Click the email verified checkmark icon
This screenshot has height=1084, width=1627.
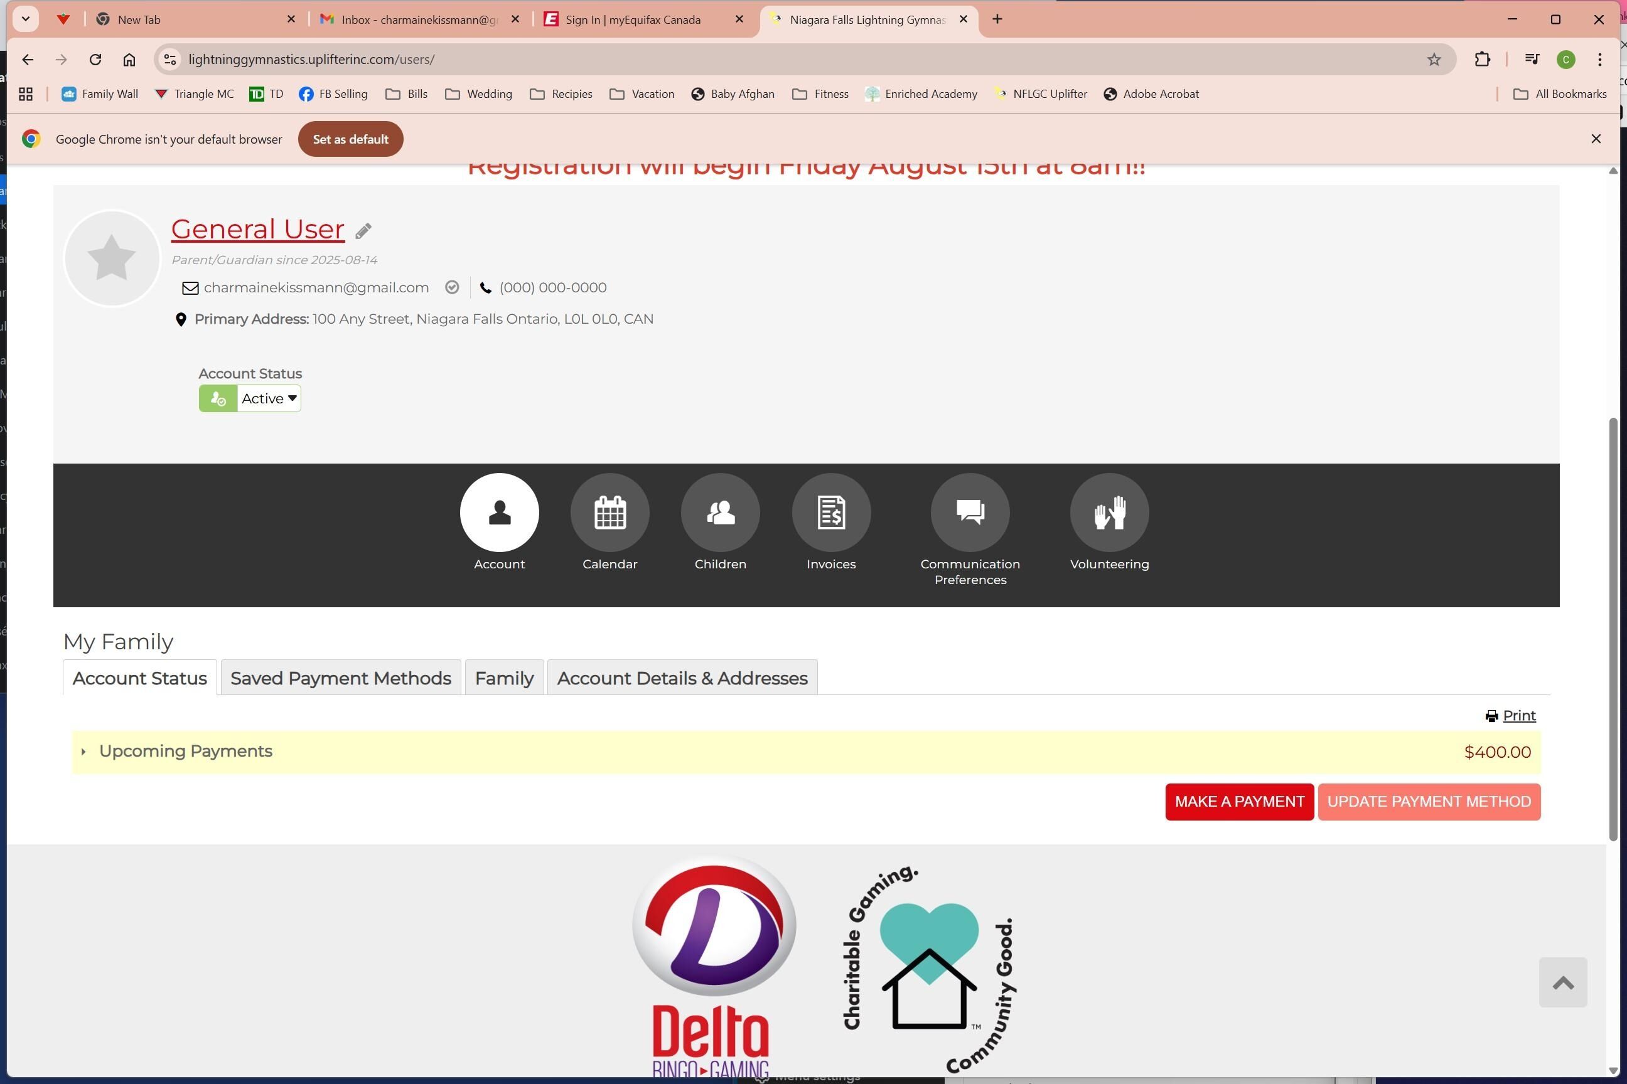coord(452,287)
